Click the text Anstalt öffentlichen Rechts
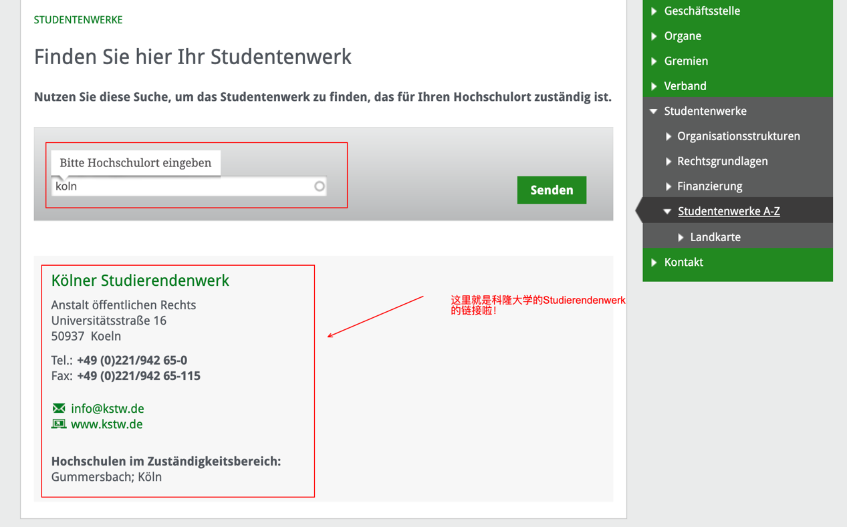847x527 pixels. coord(124,305)
